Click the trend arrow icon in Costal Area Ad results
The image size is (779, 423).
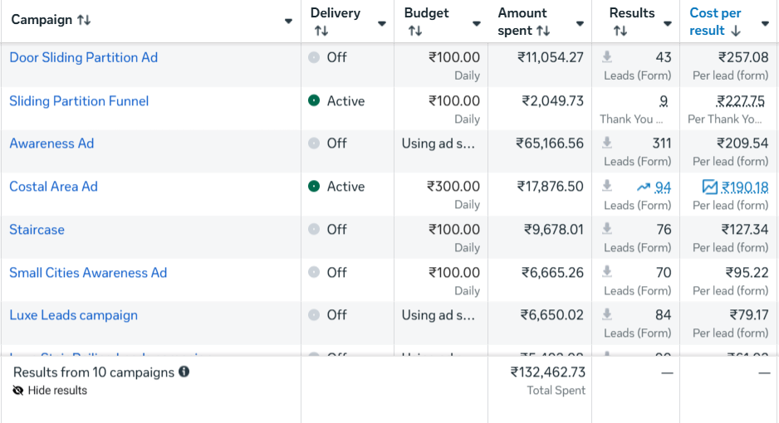tap(644, 187)
